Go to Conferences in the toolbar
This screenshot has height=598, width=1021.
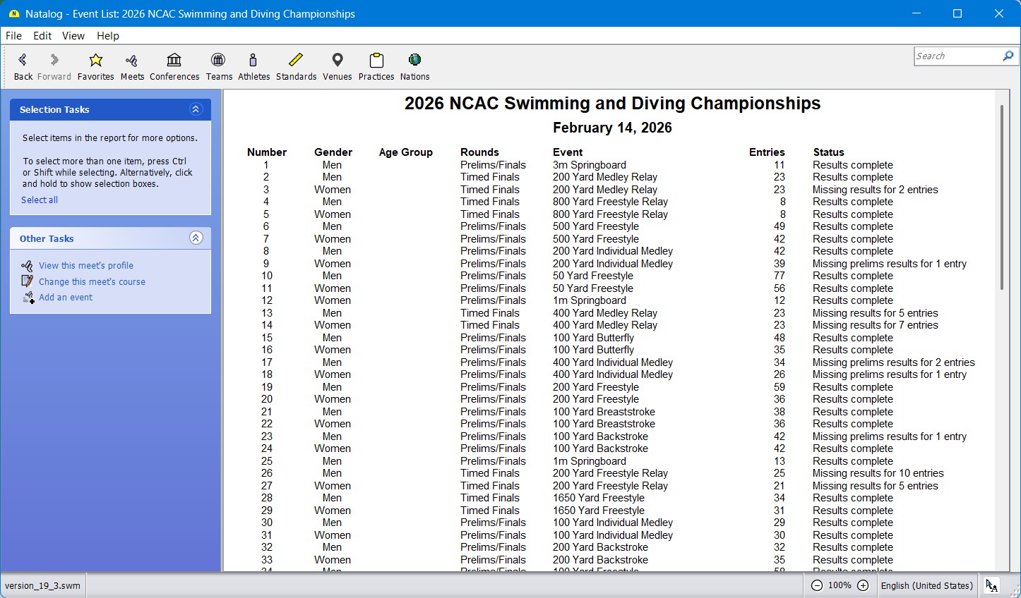(174, 61)
